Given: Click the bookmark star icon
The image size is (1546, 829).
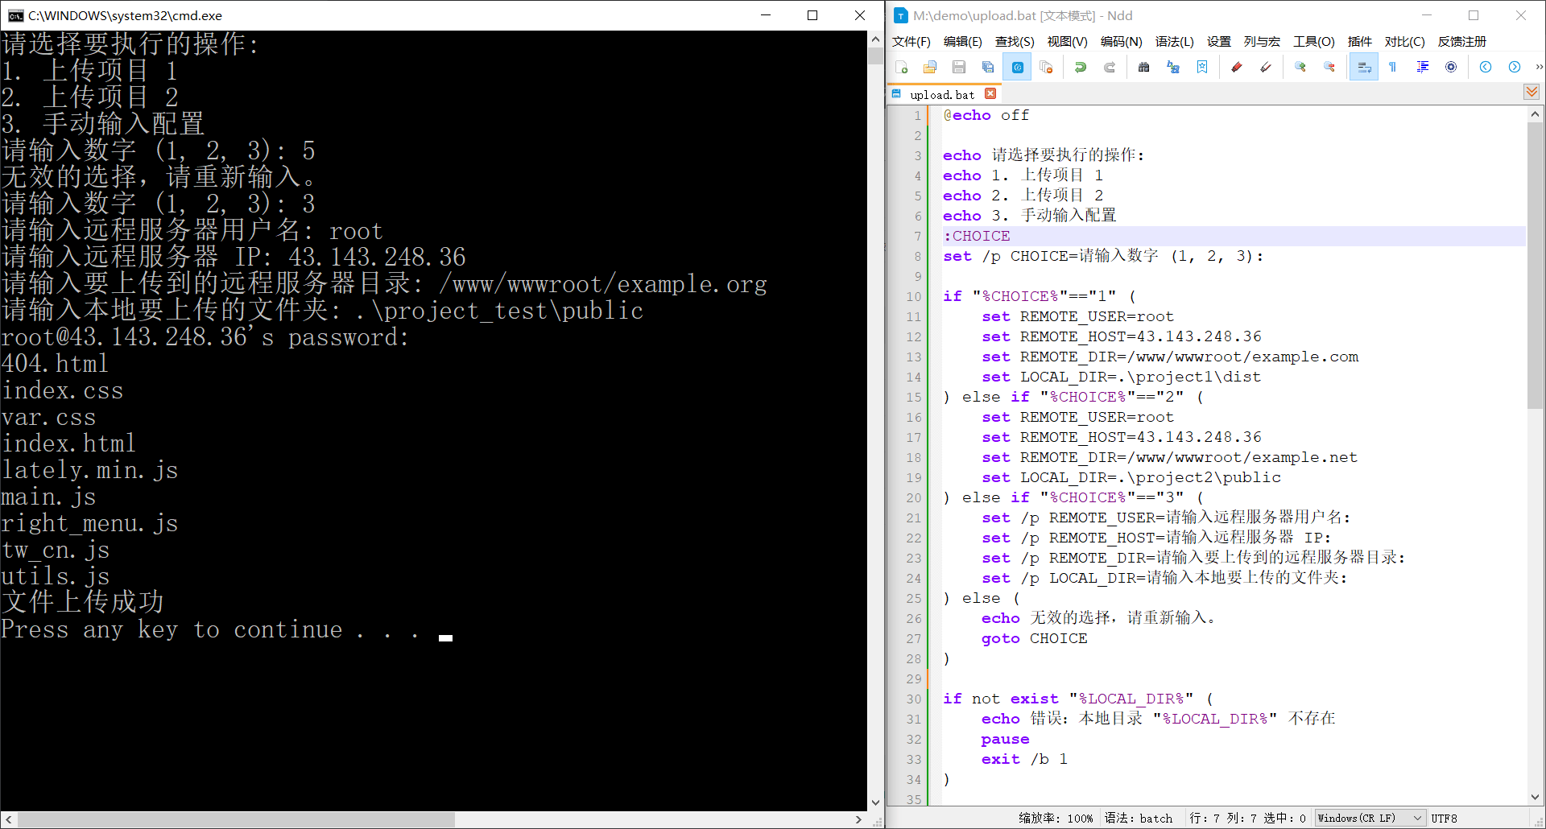Looking at the screenshot, I should pyautogui.click(x=1202, y=68).
